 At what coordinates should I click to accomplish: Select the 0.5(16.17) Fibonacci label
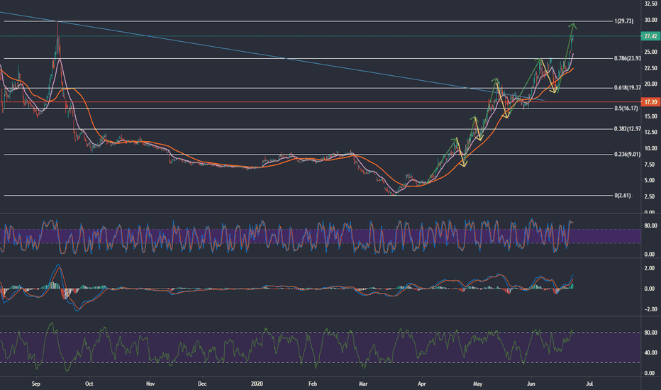[626, 108]
